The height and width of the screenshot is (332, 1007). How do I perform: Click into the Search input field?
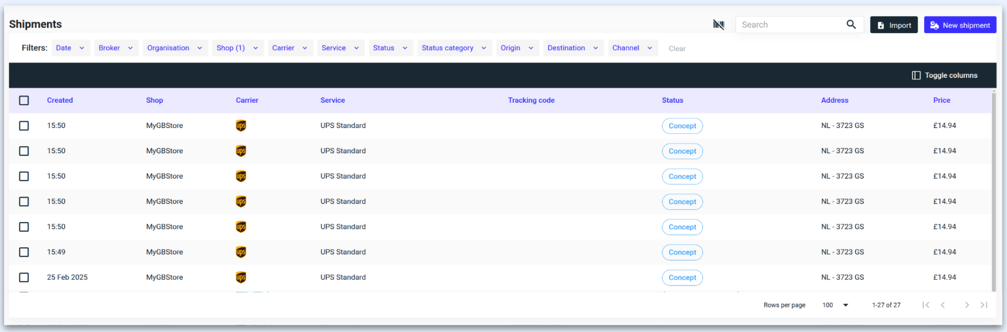791,25
